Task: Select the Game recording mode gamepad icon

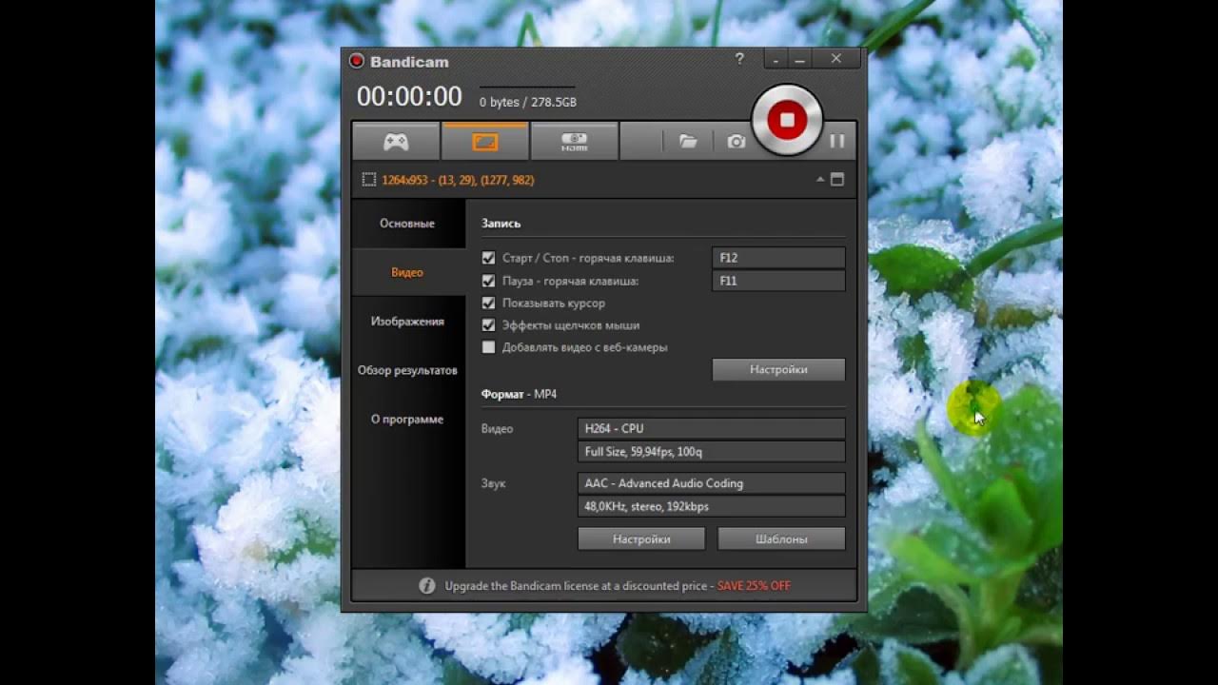Action: [396, 142]
